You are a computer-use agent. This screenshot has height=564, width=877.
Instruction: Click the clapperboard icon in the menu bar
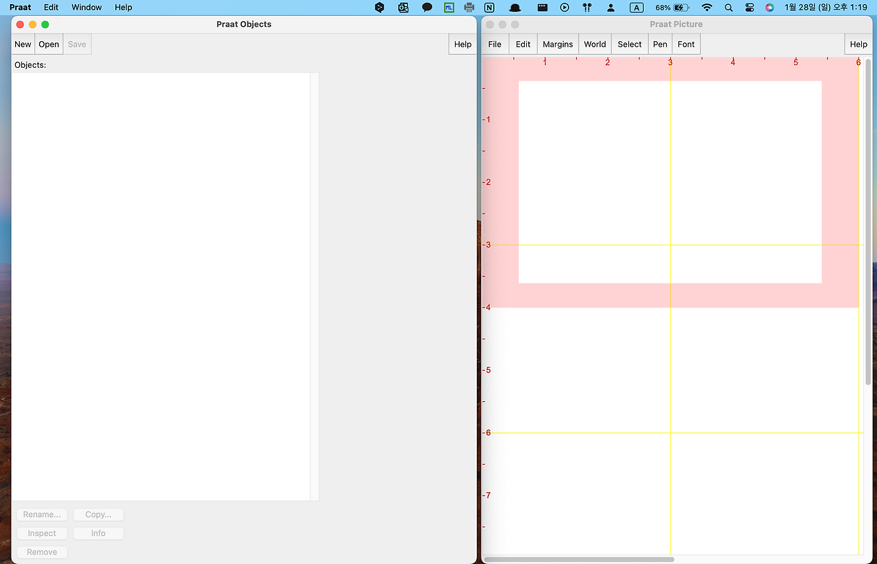(x=542, y=8)
